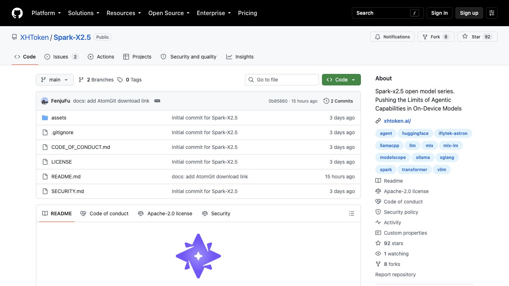Open the 8 forks link
The image size is (509, 286).
388,264
